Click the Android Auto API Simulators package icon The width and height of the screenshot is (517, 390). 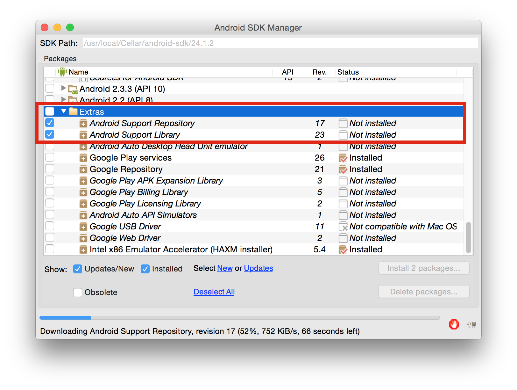coord(83,215)
